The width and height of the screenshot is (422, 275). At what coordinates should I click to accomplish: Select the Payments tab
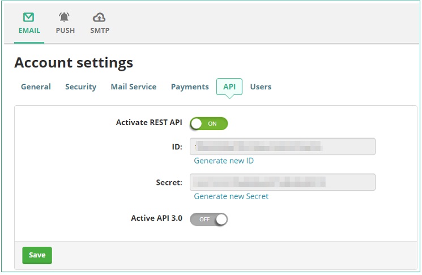point(190,87)
